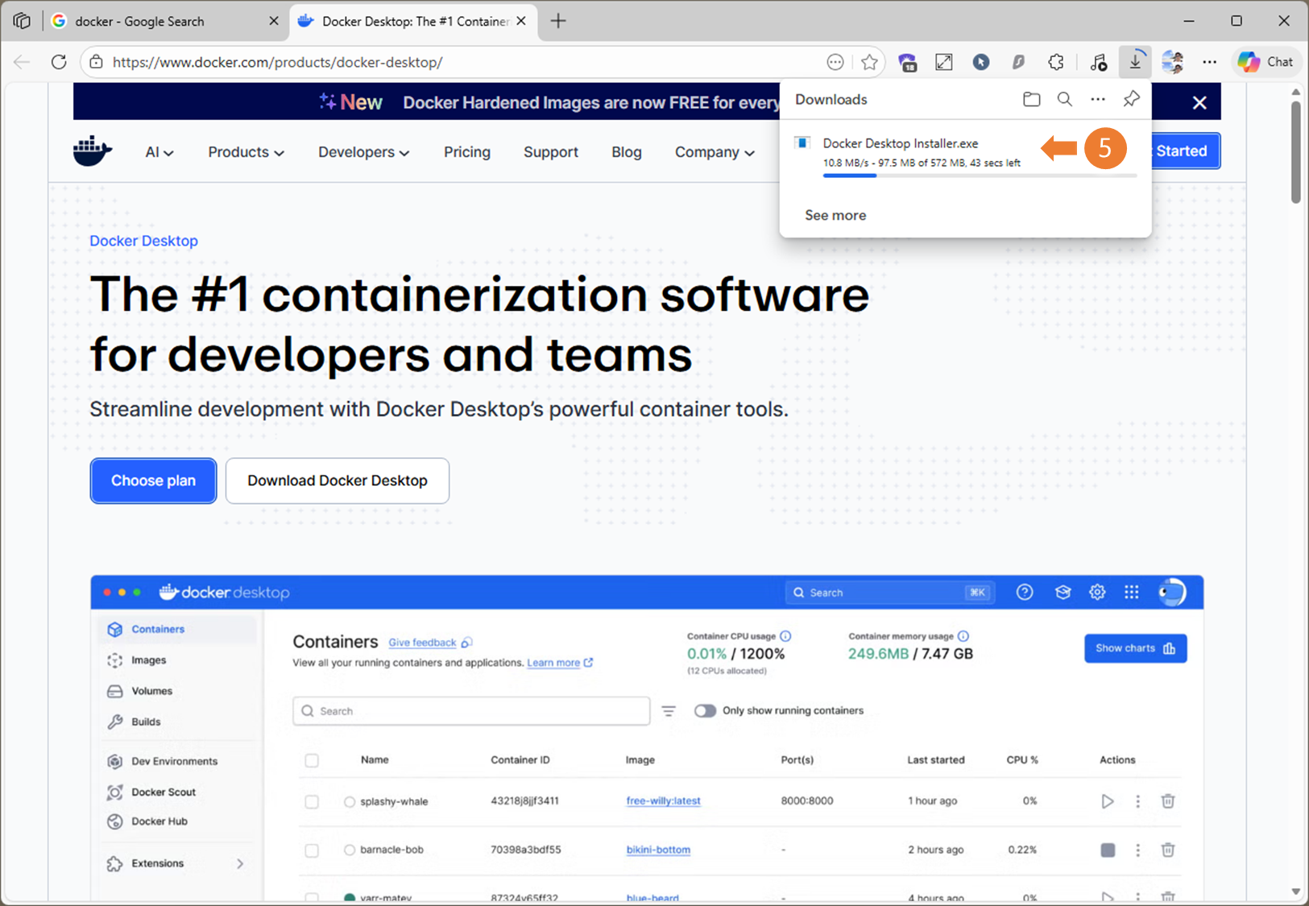Open the browser extensions puzzle icon
The width and height of the screenshot is (1309, 906).
click(1055, 62)
